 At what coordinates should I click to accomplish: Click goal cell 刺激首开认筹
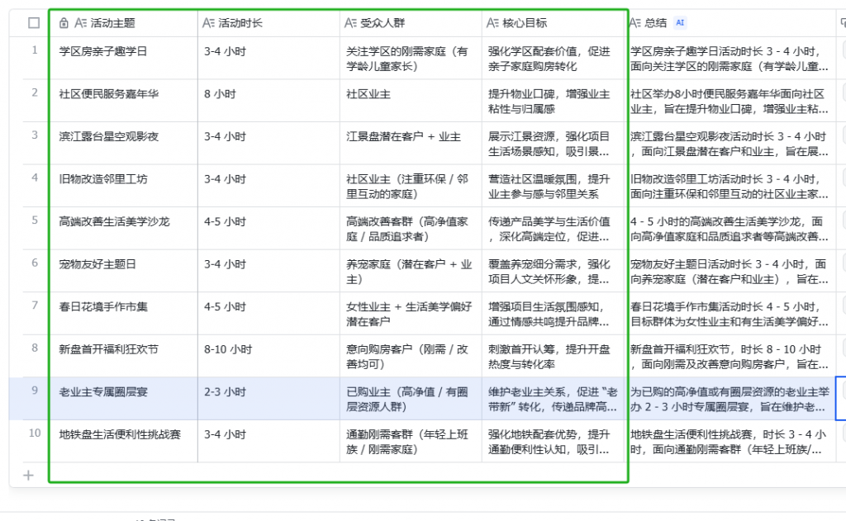[x=554, y=357]
